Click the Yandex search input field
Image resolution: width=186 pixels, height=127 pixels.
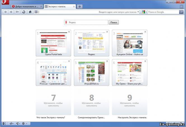point(86,22)
